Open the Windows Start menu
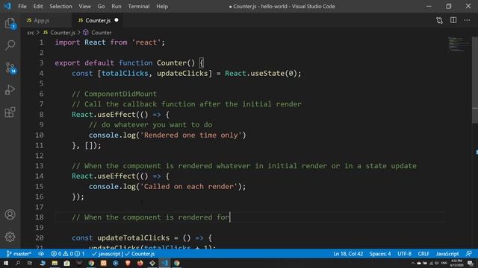 coord(6,263)
